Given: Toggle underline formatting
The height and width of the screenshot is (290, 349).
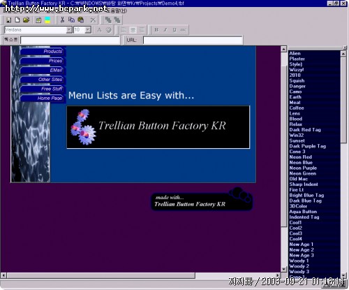Looking at the screenshot, I should point(174,30).
